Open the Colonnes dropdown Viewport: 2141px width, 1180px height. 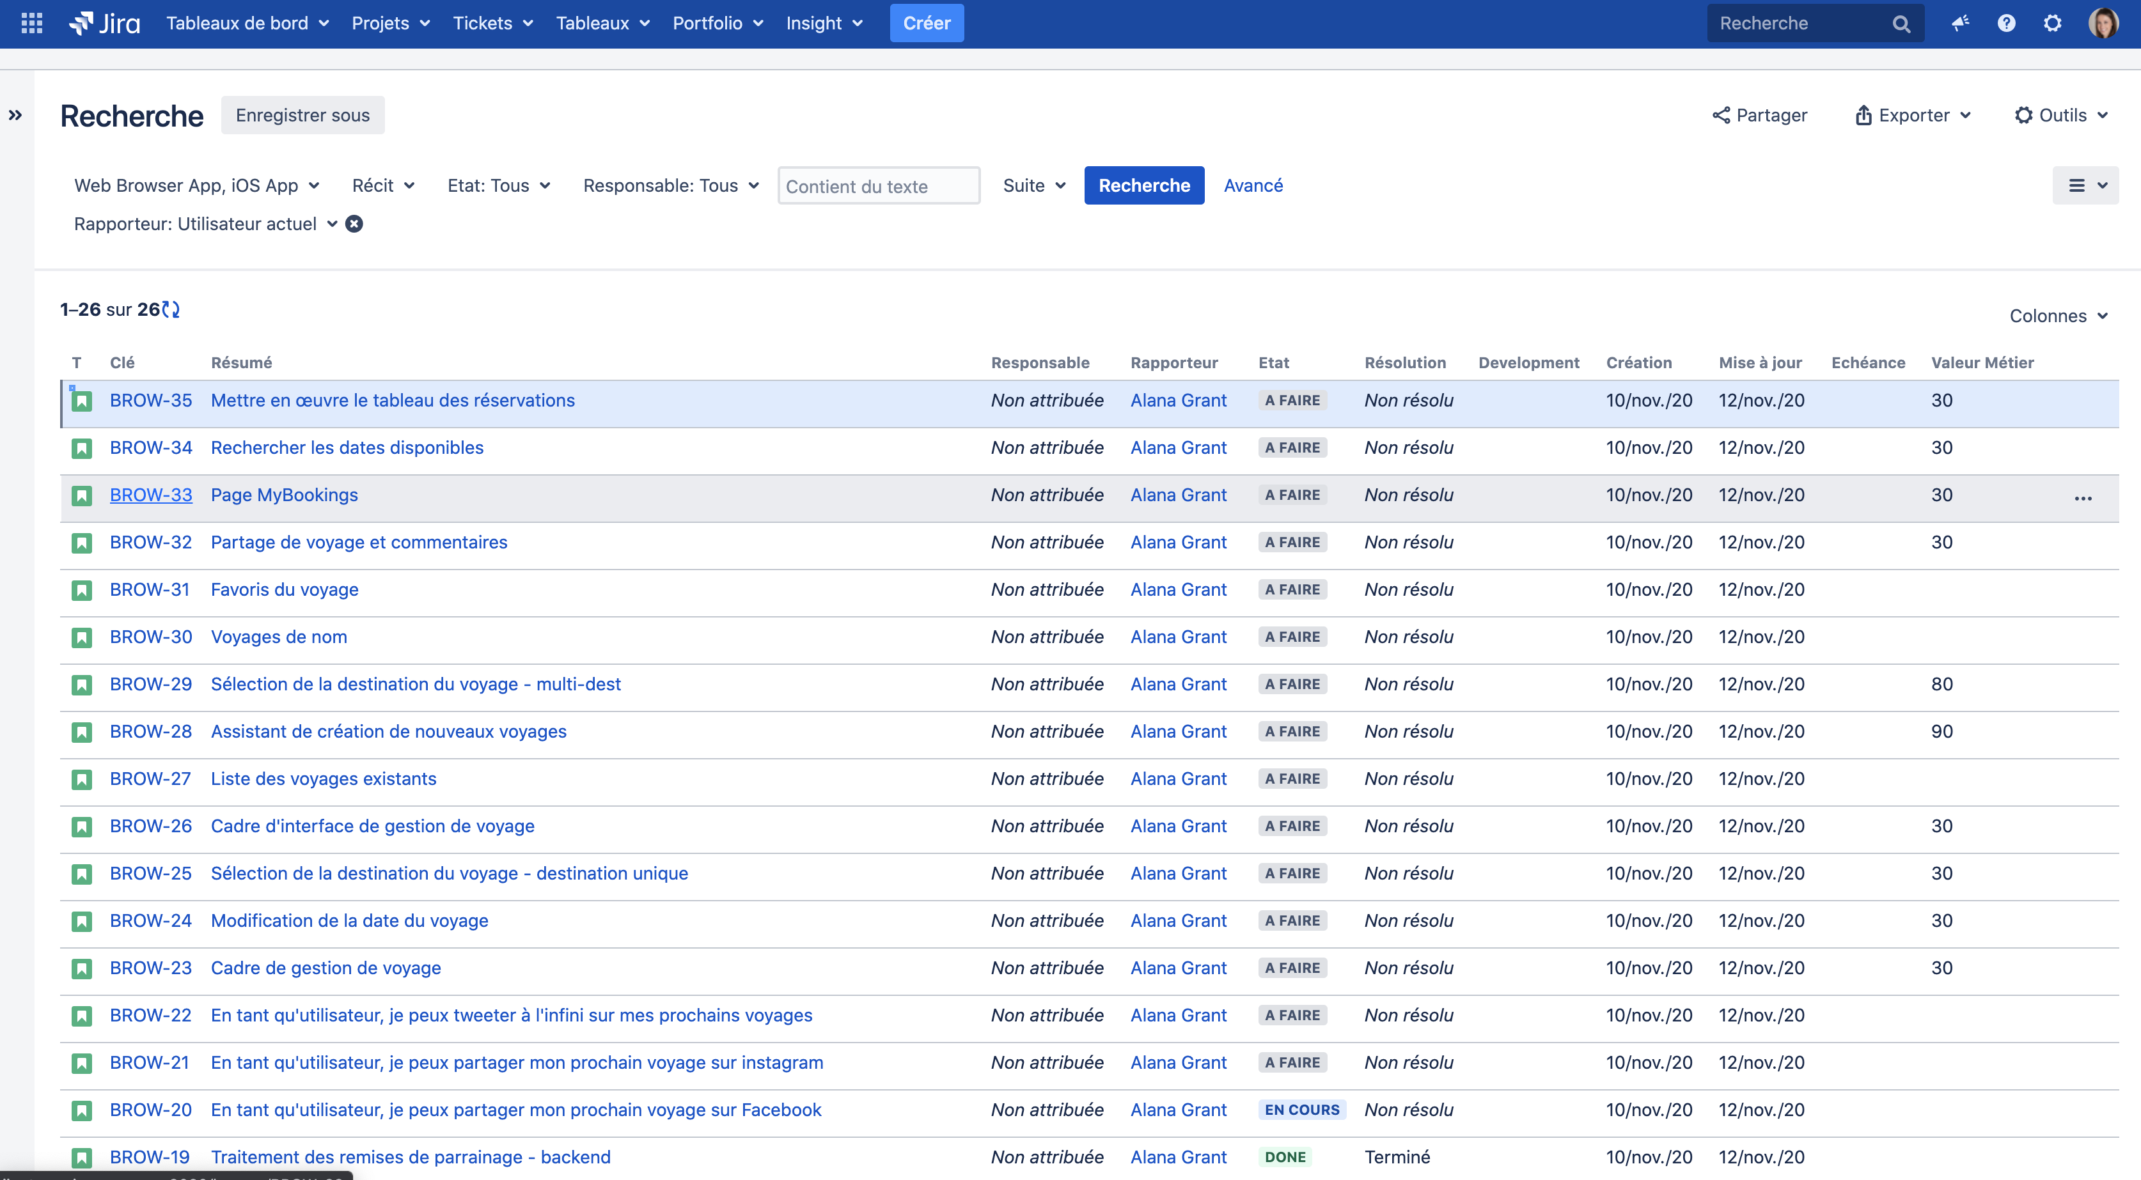tap(2058, 316)
